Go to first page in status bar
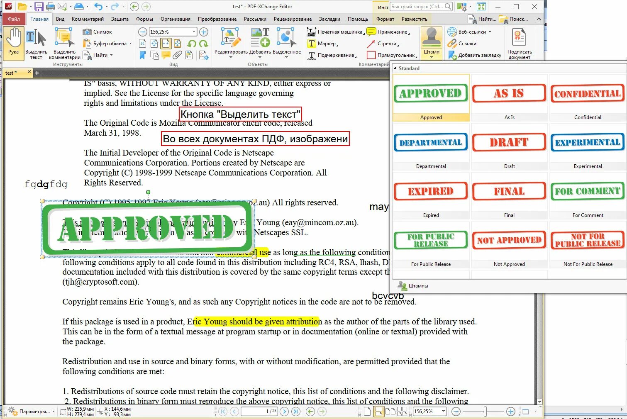627x419 pixels. pos(223,412)
